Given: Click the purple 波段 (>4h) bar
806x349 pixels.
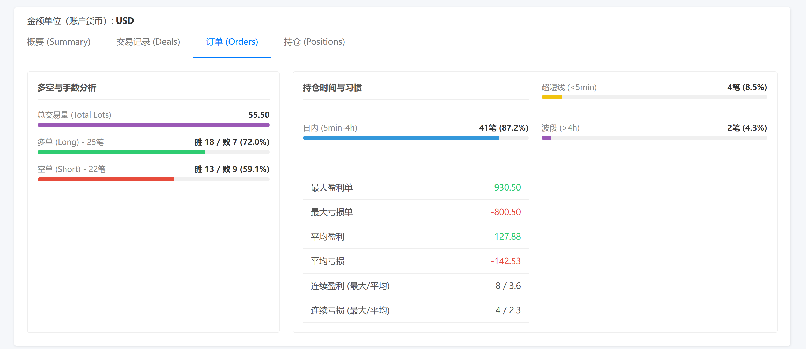Looking at the screenshot, I should coord(546,138).
